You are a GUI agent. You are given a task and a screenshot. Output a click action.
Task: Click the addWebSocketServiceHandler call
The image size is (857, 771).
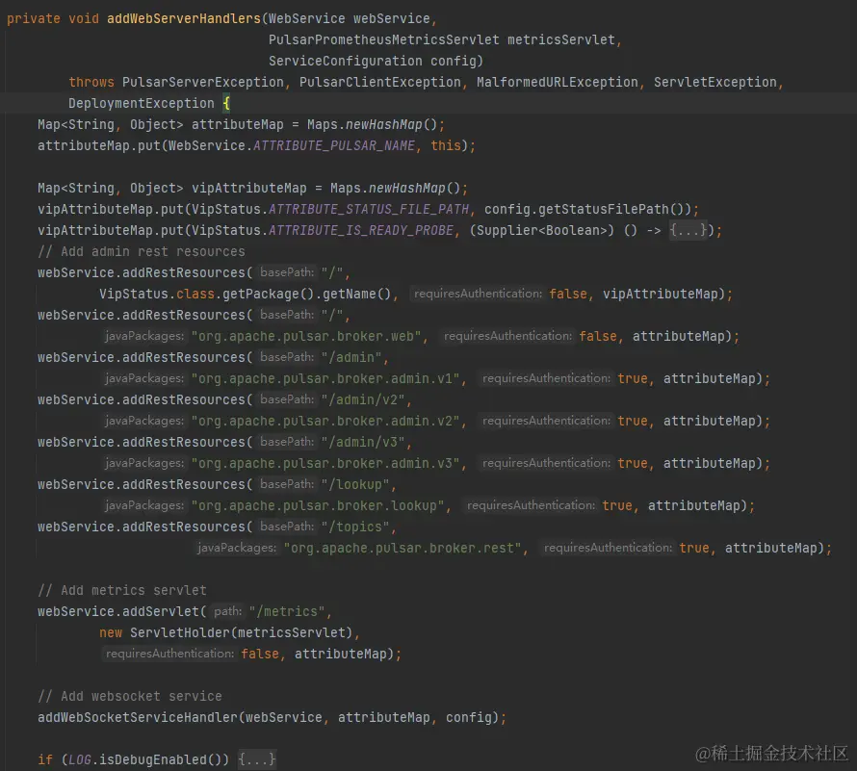coord(137,717)
